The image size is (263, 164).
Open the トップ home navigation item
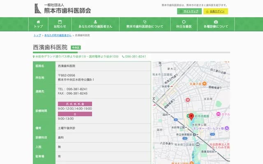(x=38, y=24)
